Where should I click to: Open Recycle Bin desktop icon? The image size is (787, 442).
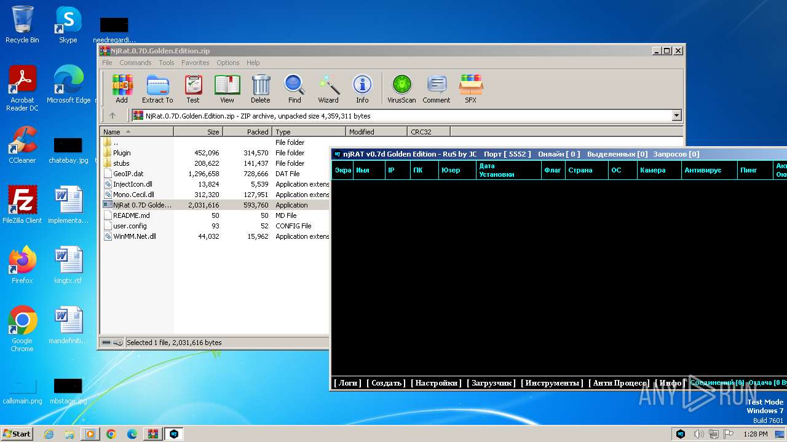pyautogui.click(x=22, y=25)
